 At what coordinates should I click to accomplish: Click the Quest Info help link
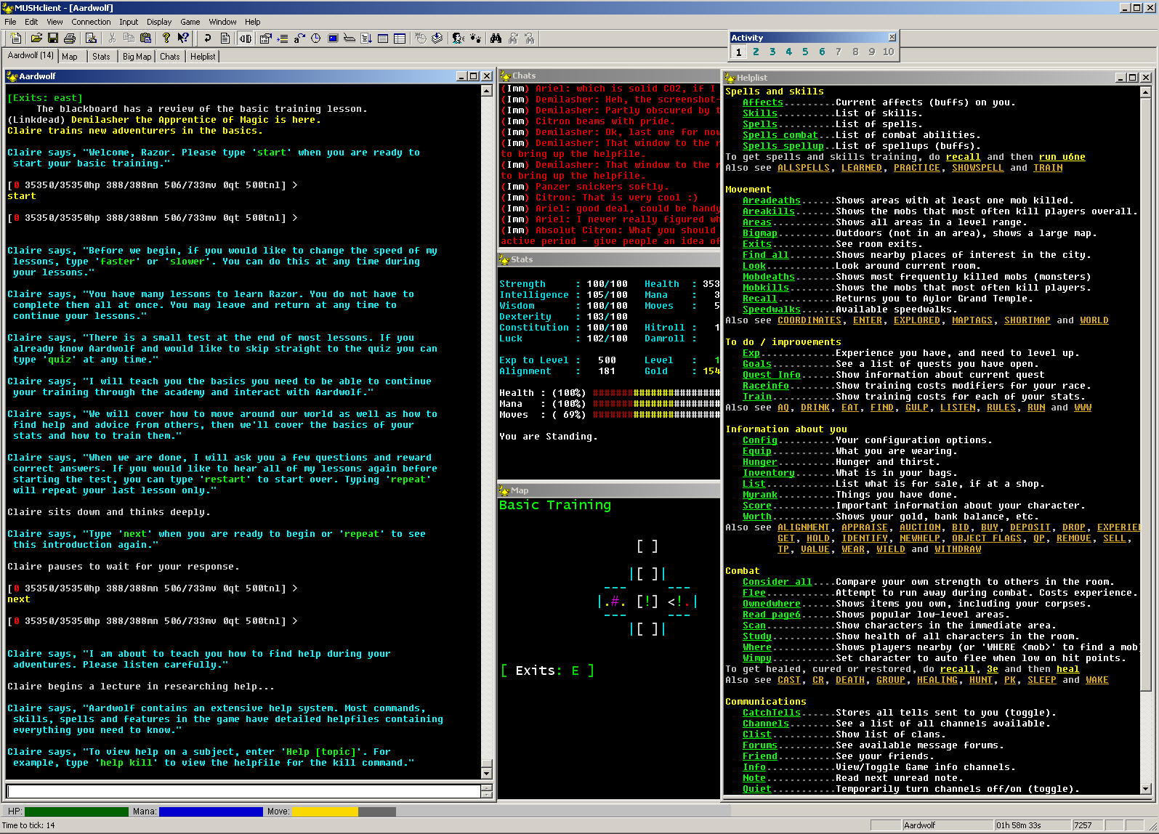click(772, 375)
